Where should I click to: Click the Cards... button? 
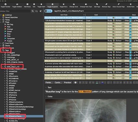coord(58,83)
